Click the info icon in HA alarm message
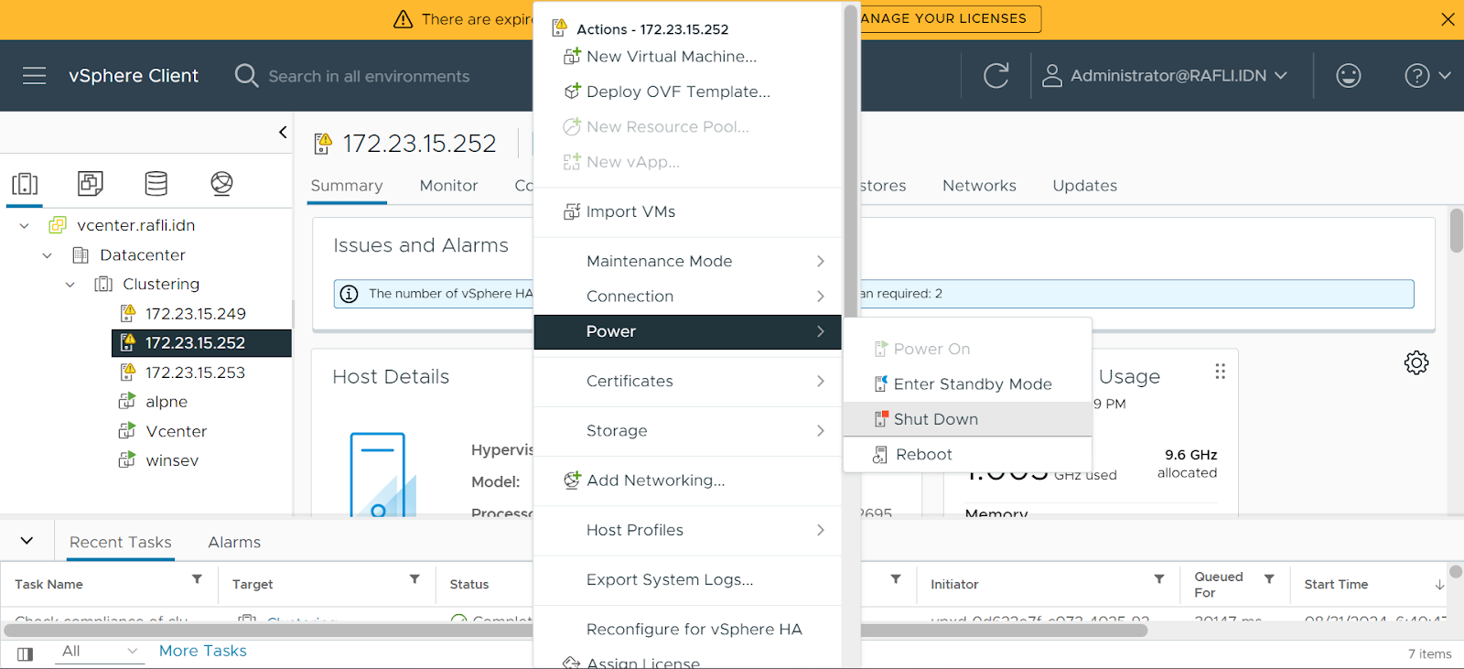 click(349, 294)
